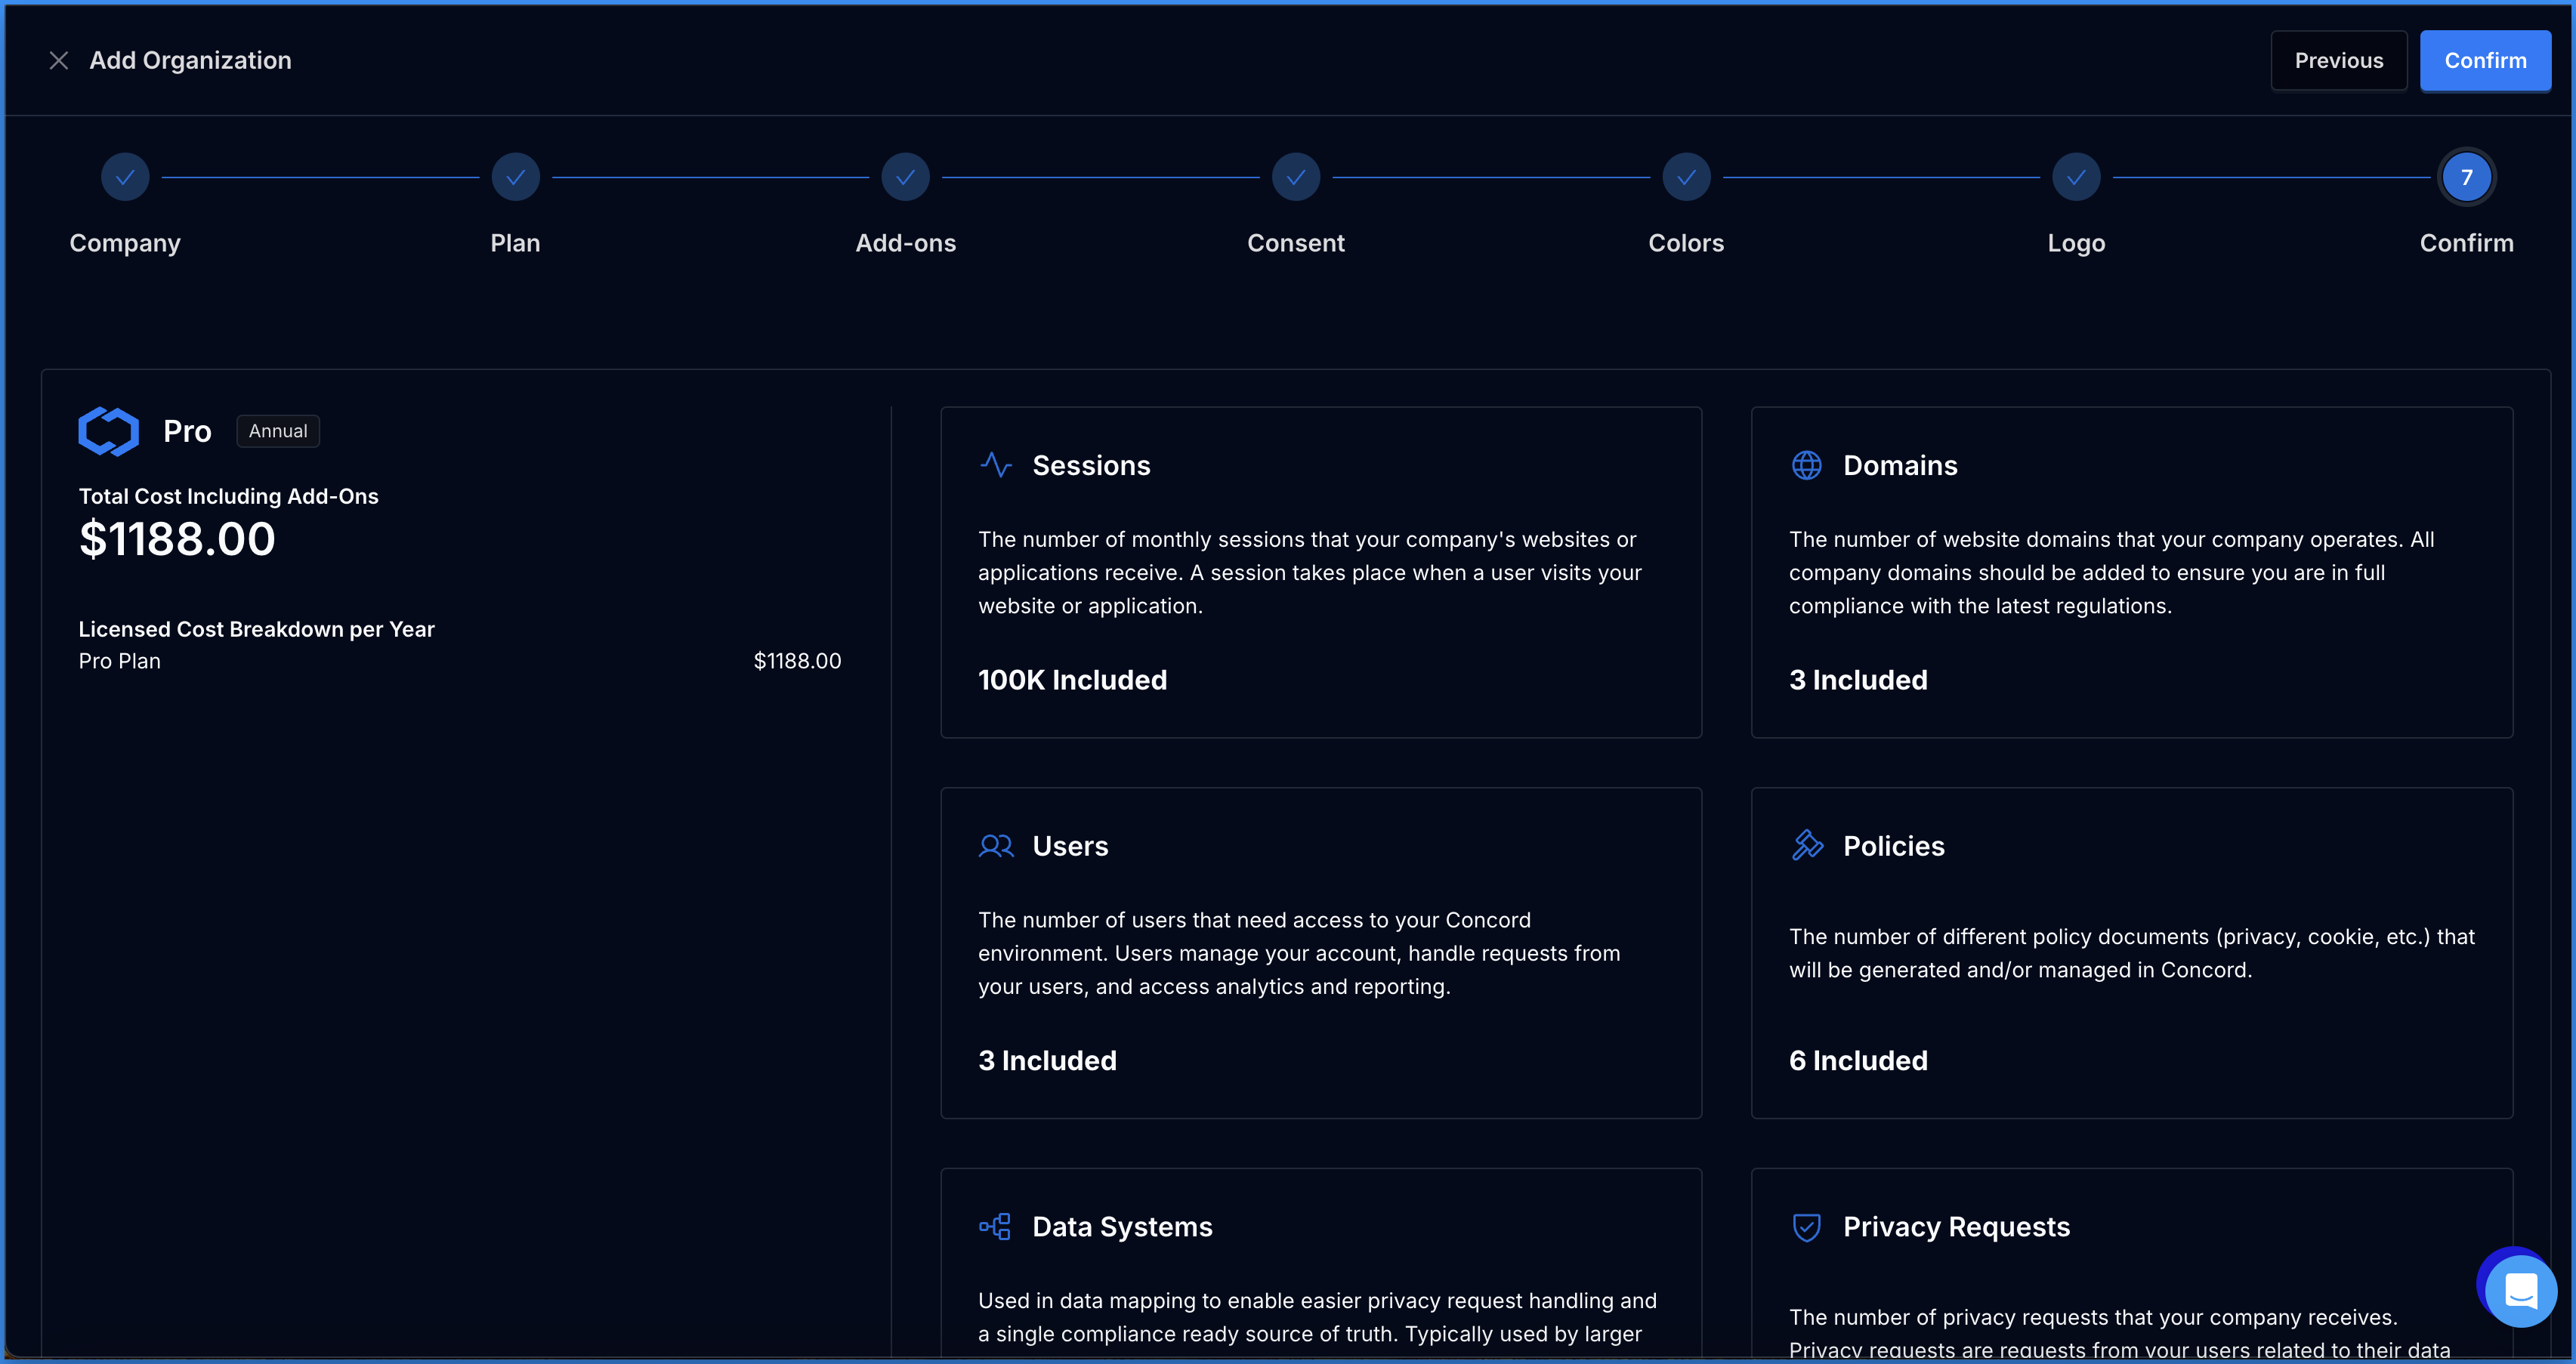Click the Confirm step label
Image resolution: width=2576 pixels, height=1364 pixels.
[x=2466, y=243]
